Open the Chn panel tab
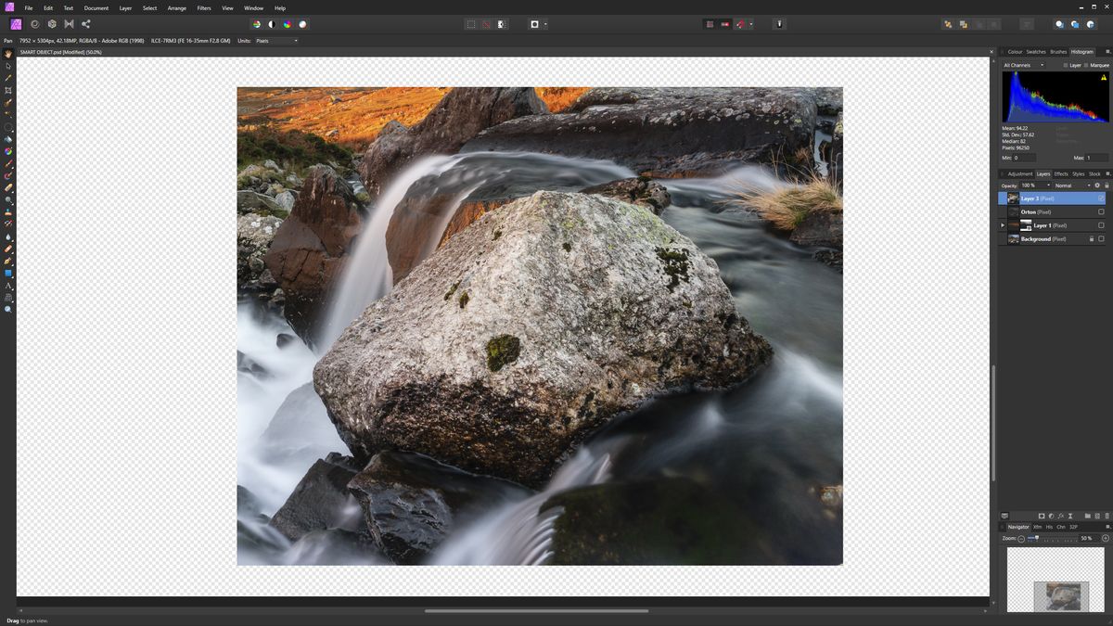1113x626 pixels. coord(1061,527)
